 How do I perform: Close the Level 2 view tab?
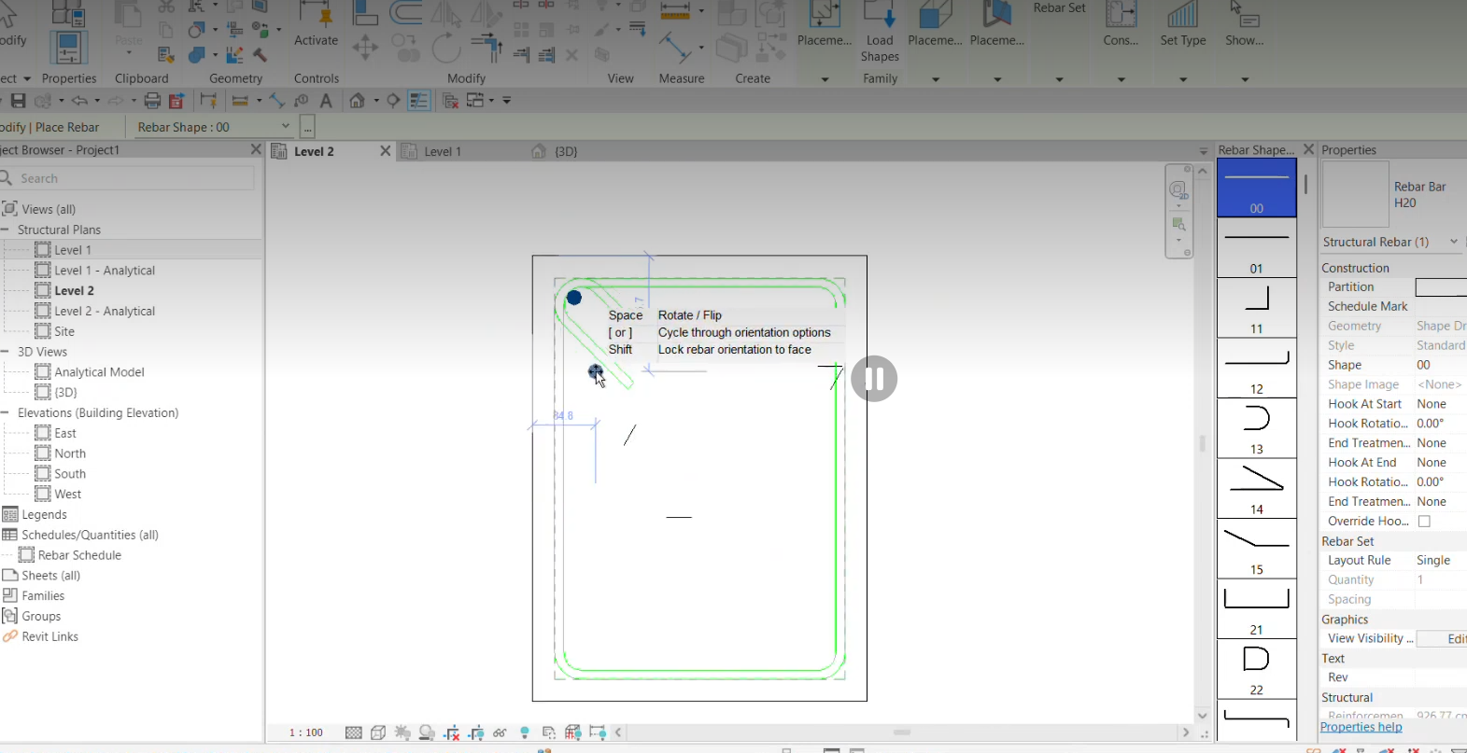coord(385,151)
